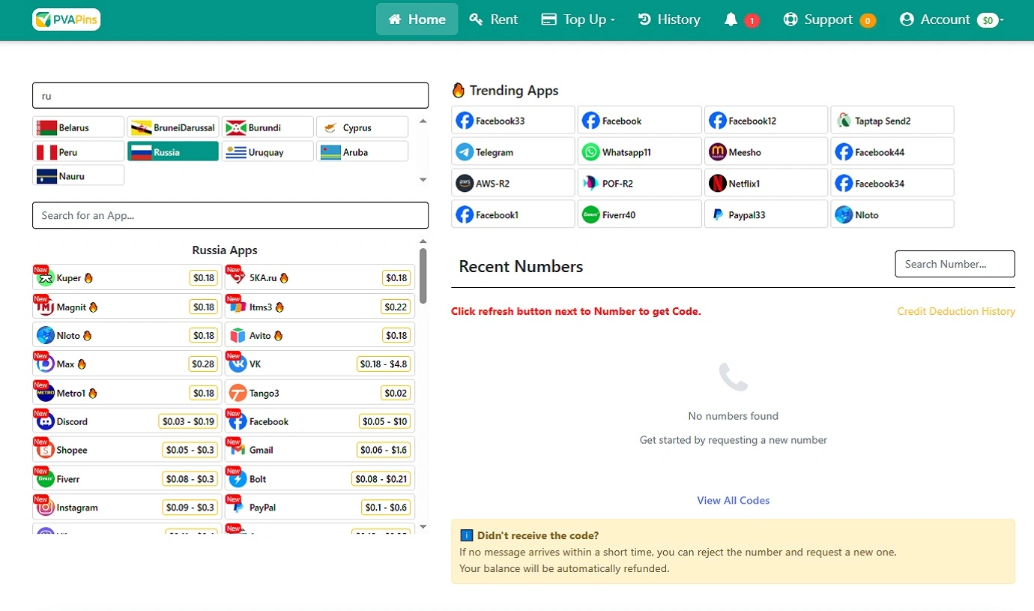Open Whatsapp11 in Trending Apps
The width and height of the screenshot is (1034, 611).
pos(640,151)
